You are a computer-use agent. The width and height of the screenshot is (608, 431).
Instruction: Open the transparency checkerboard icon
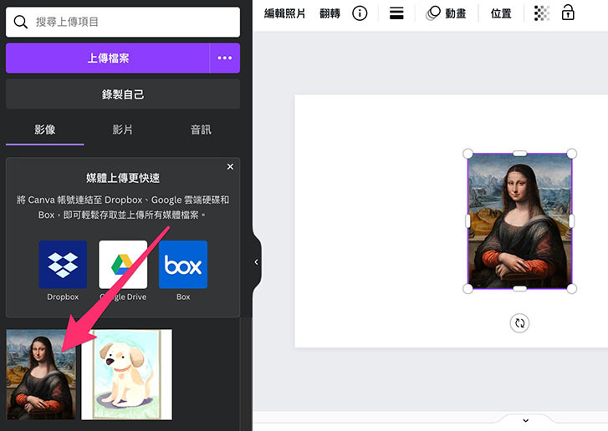tap(542, 13)
